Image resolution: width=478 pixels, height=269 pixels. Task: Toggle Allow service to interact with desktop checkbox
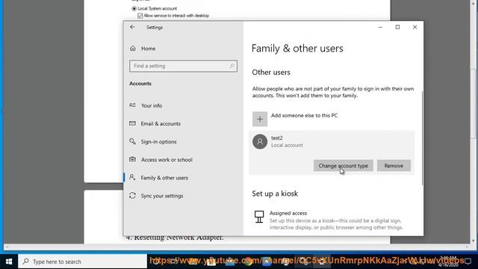[140, 16]
